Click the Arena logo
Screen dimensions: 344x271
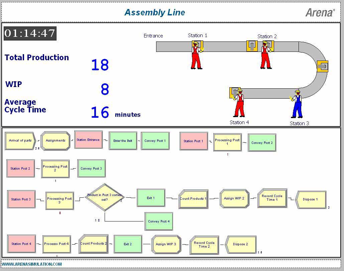320,12
